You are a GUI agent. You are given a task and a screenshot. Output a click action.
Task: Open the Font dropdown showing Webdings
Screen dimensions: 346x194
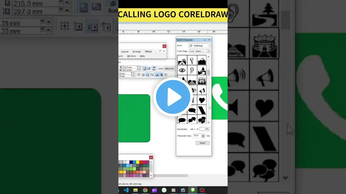pyautogui.click(x=199, y=46)
